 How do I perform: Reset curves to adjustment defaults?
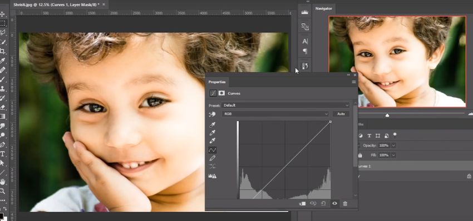pyautogui.click(x=323, y=204)
